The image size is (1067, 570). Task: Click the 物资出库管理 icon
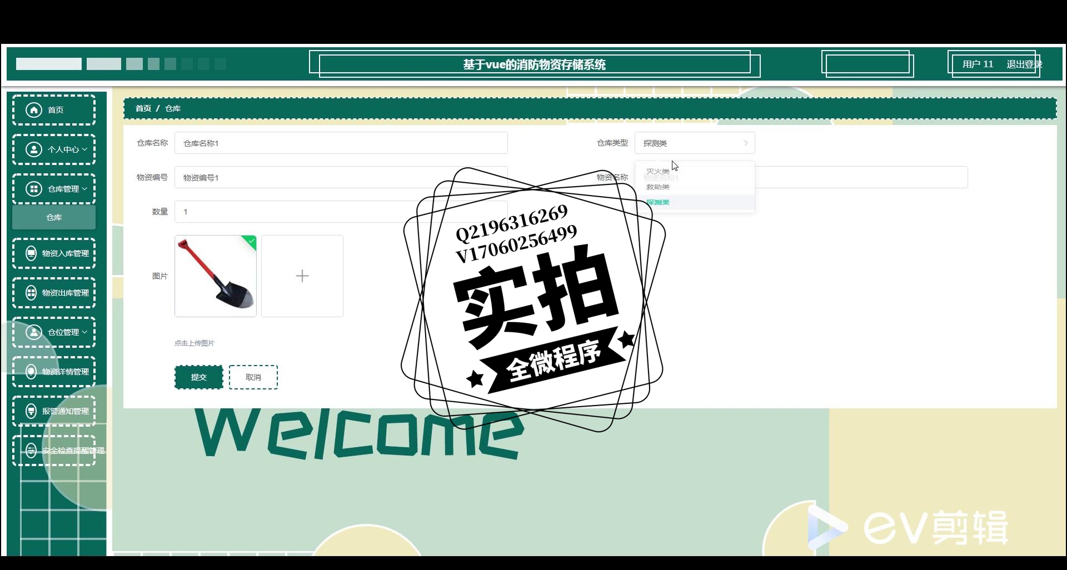click(32, 293)
